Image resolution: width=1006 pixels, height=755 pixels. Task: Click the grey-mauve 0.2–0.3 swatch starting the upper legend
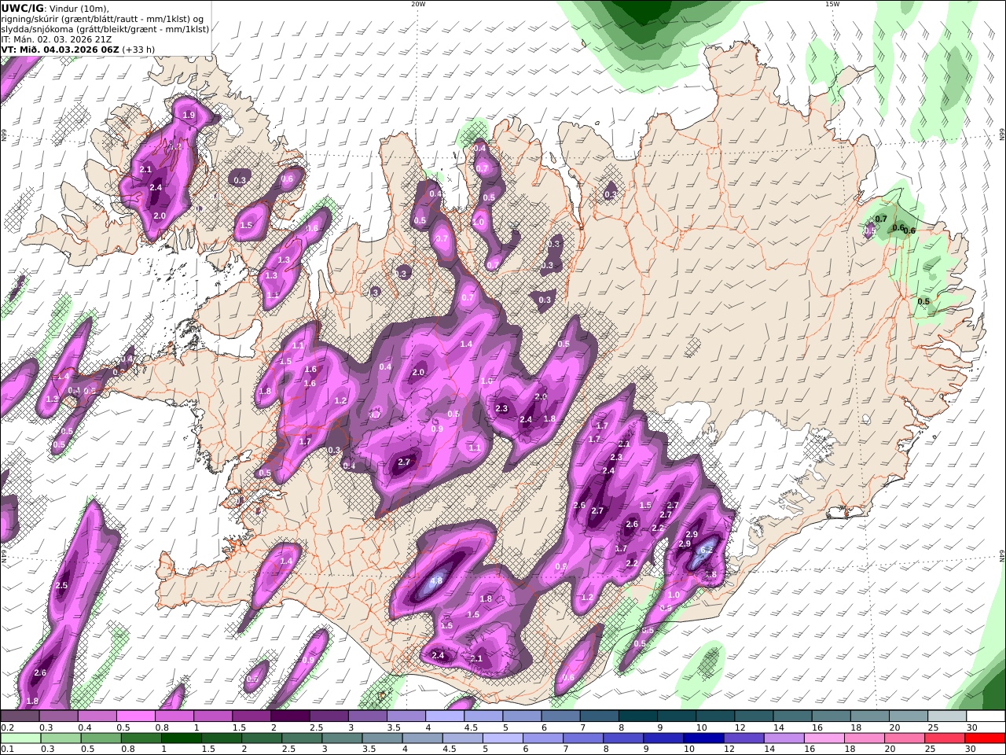click(x=20, y=716)
